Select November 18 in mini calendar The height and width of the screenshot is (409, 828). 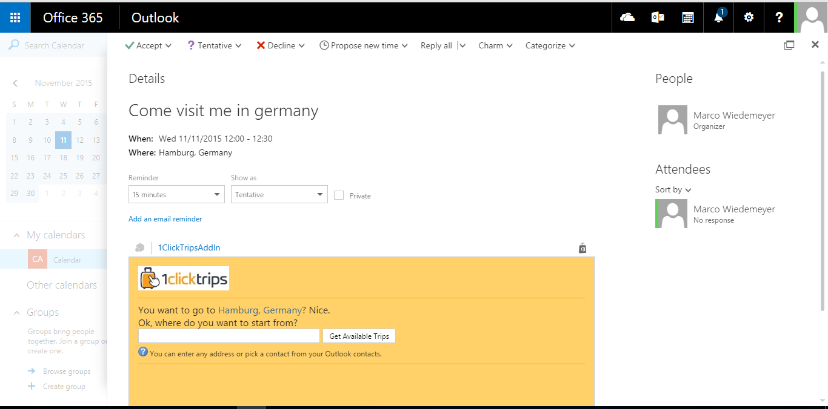point(63,158)
